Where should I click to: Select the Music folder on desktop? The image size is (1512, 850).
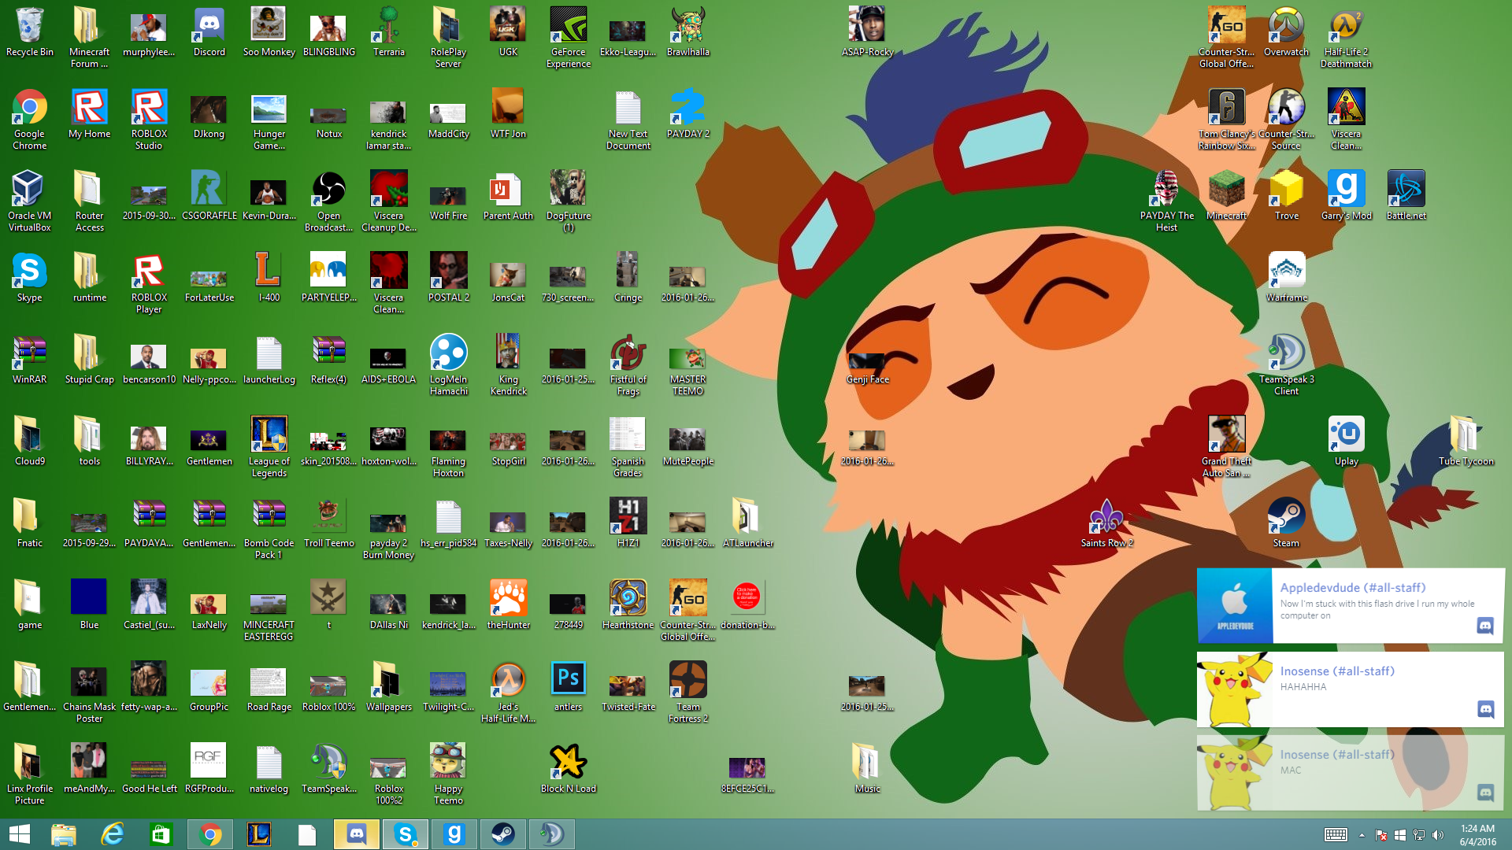coord(867,769)
